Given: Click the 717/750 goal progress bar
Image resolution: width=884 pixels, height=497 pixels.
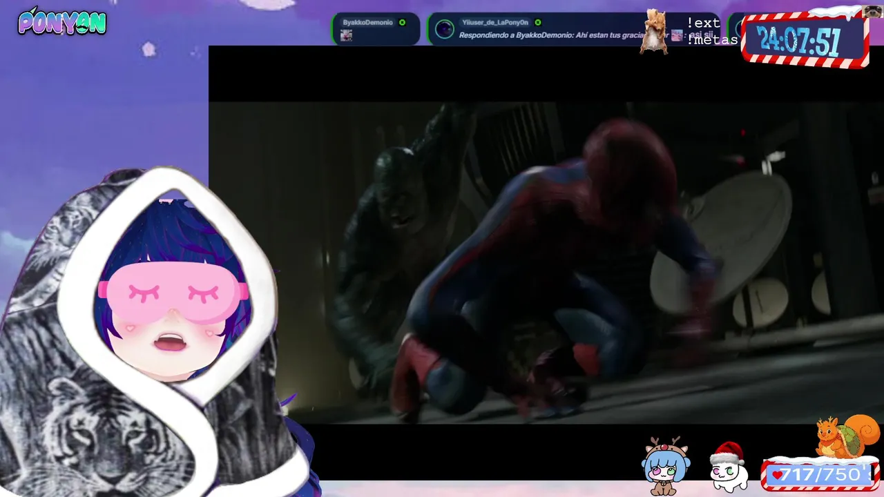Looking at the screenshot, I should click(x=820, y=475).
